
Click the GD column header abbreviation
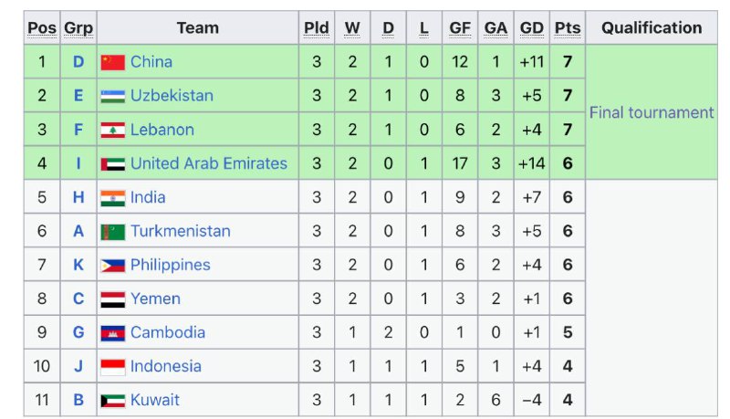coord(532,28)
